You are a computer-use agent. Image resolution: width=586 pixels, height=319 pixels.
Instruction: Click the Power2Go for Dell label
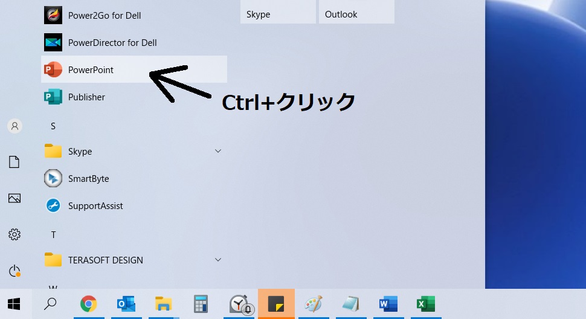105,16
